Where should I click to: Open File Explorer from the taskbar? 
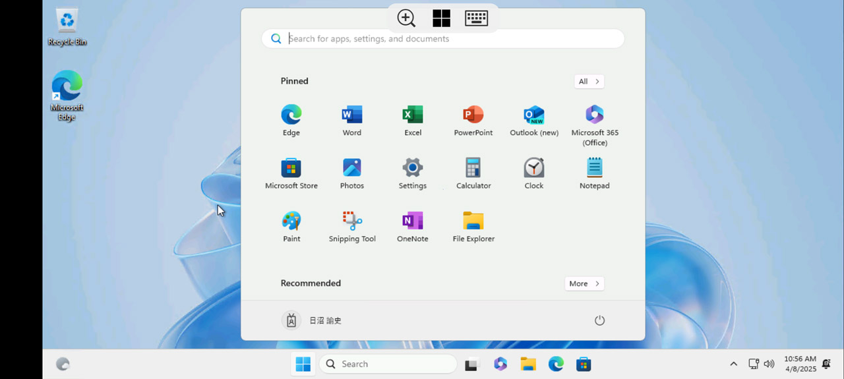pos(528,364)
